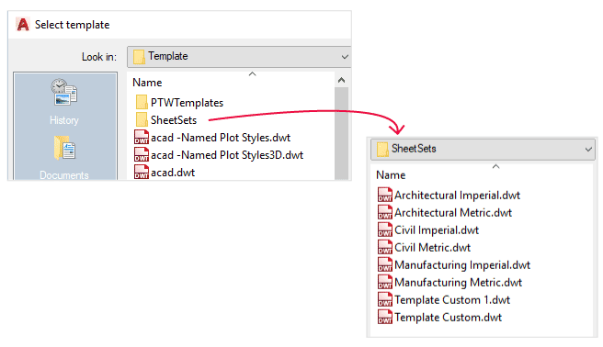Screen dimensions: 603x347
Task: Open the Documents place in sidebar
Action: tap(64, 158)
